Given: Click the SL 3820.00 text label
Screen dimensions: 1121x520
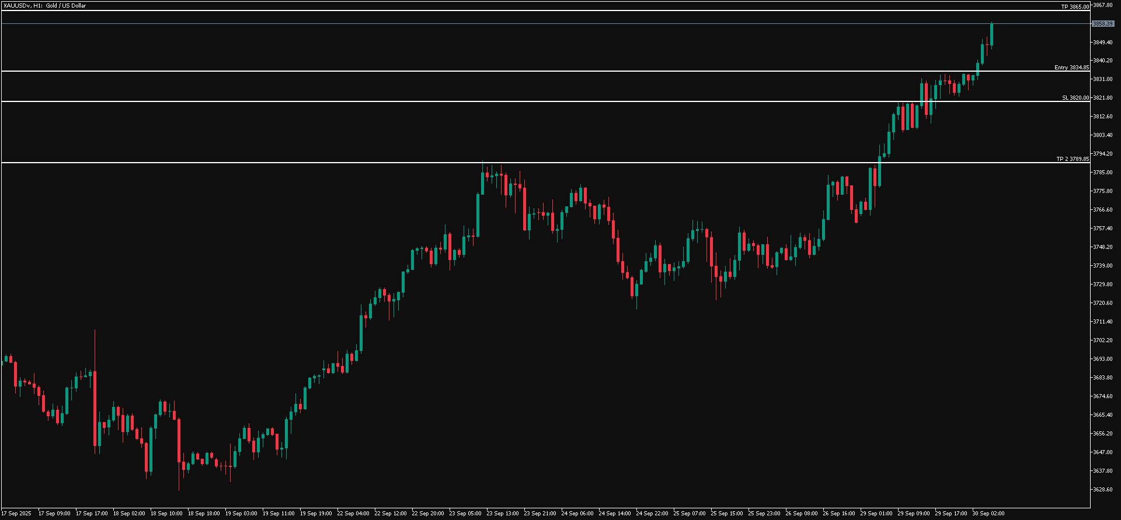Looking at the screenshot, I should click(1075, 98).
